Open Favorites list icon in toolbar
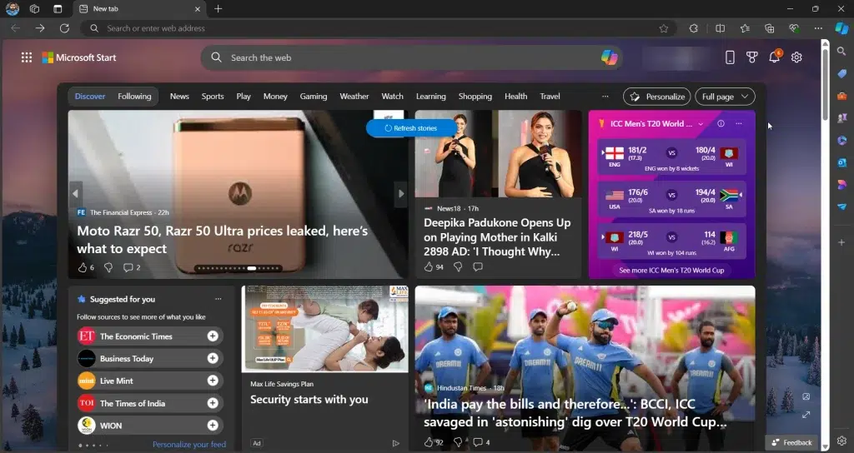 tap(745, 28)
